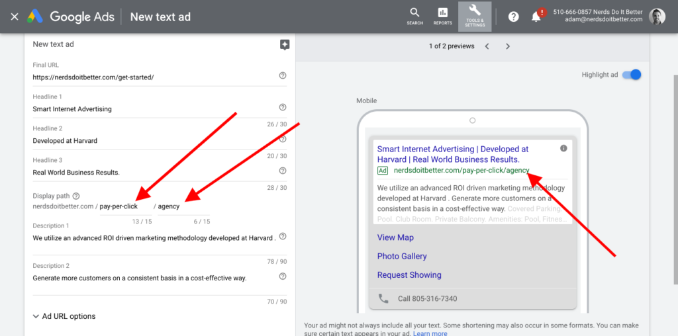
Task: Edit display path field pay-per-click
Action: pos(125,206)
